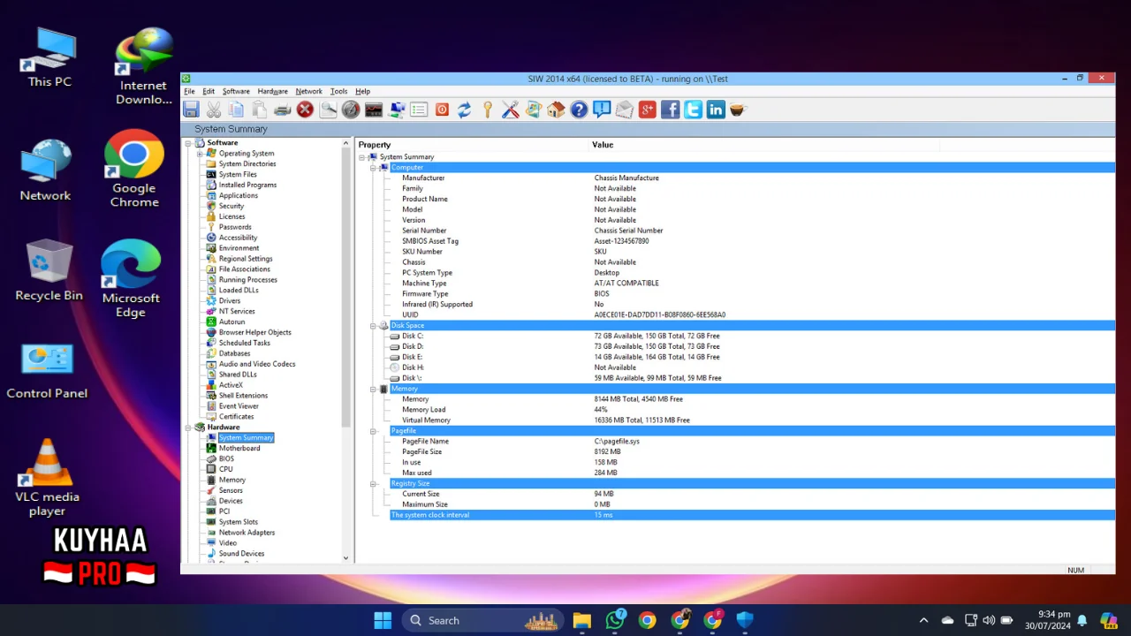This screenshot has width=1131, height=636.
Task: Click the taskbar Search box
Action: 482,620
